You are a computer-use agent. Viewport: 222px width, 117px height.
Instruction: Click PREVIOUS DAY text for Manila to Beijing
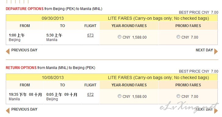tap(24, 109)
